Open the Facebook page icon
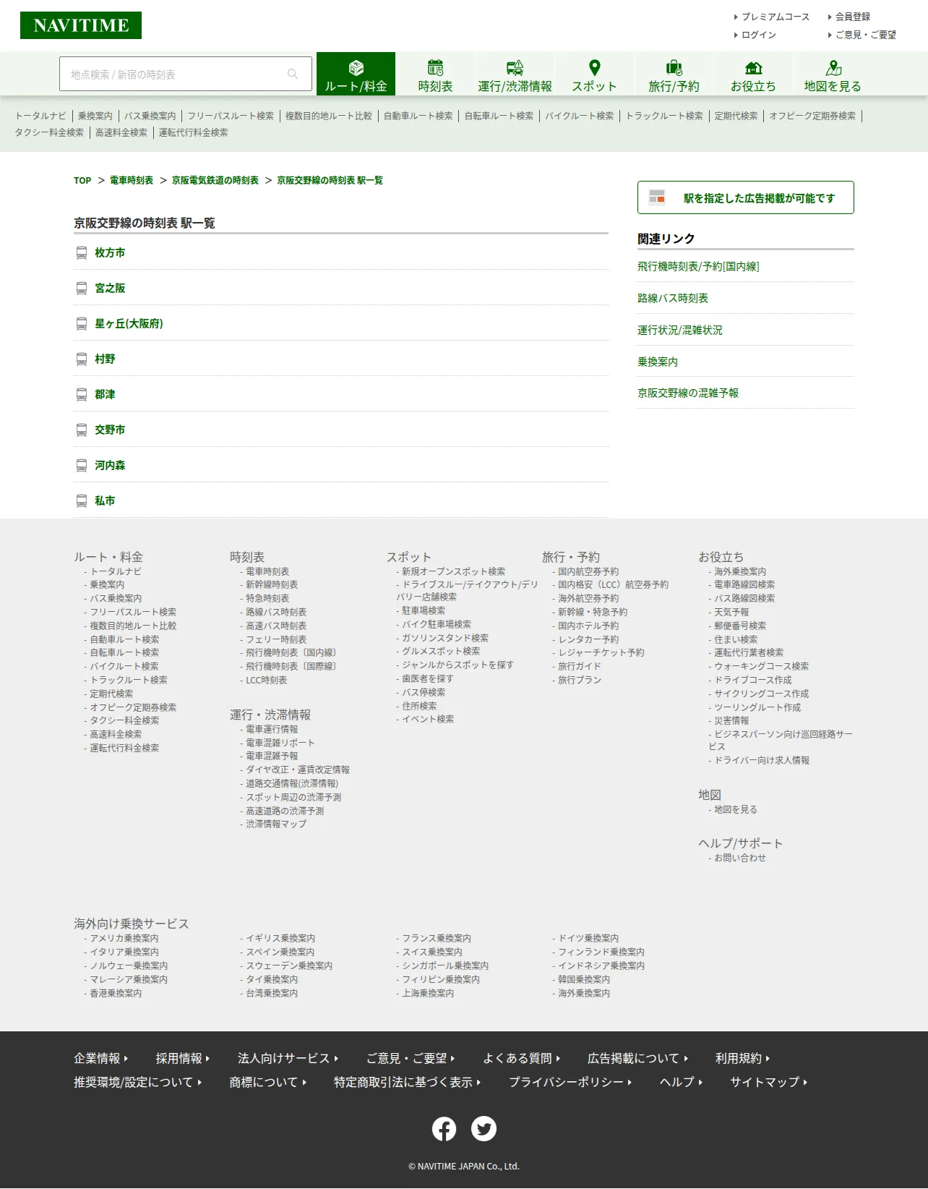928x1189 pixels. click(x=444, y=1129)
